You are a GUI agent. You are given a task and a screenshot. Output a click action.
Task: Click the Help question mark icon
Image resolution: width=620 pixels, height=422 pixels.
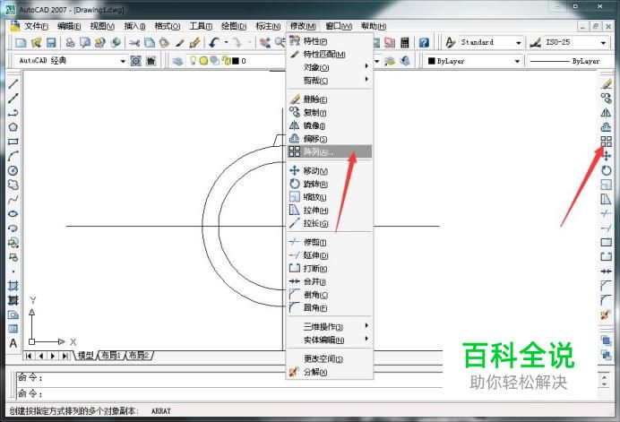424,42
